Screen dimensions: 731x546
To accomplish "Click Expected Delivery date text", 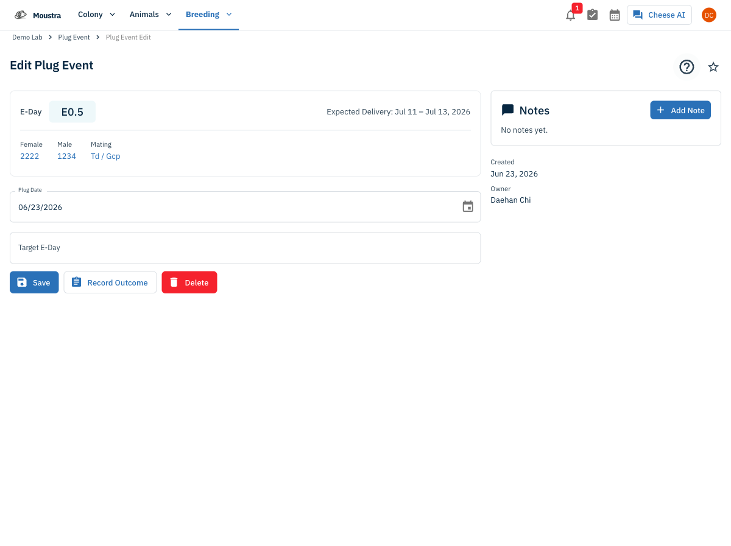I will click(398, 112).
